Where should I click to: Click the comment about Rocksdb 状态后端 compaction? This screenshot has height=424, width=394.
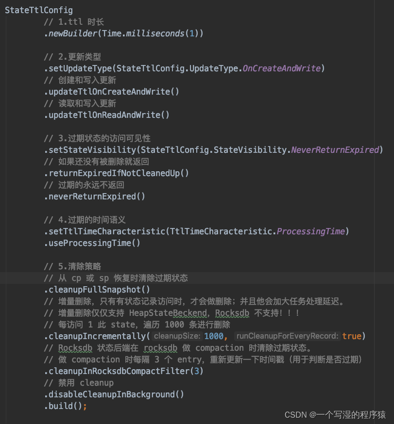[178, 348]
